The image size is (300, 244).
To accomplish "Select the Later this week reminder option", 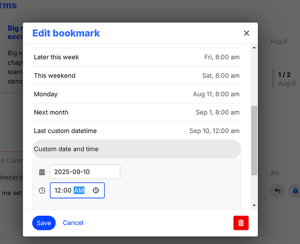I will pyautogui.click(x=137, y=57).
